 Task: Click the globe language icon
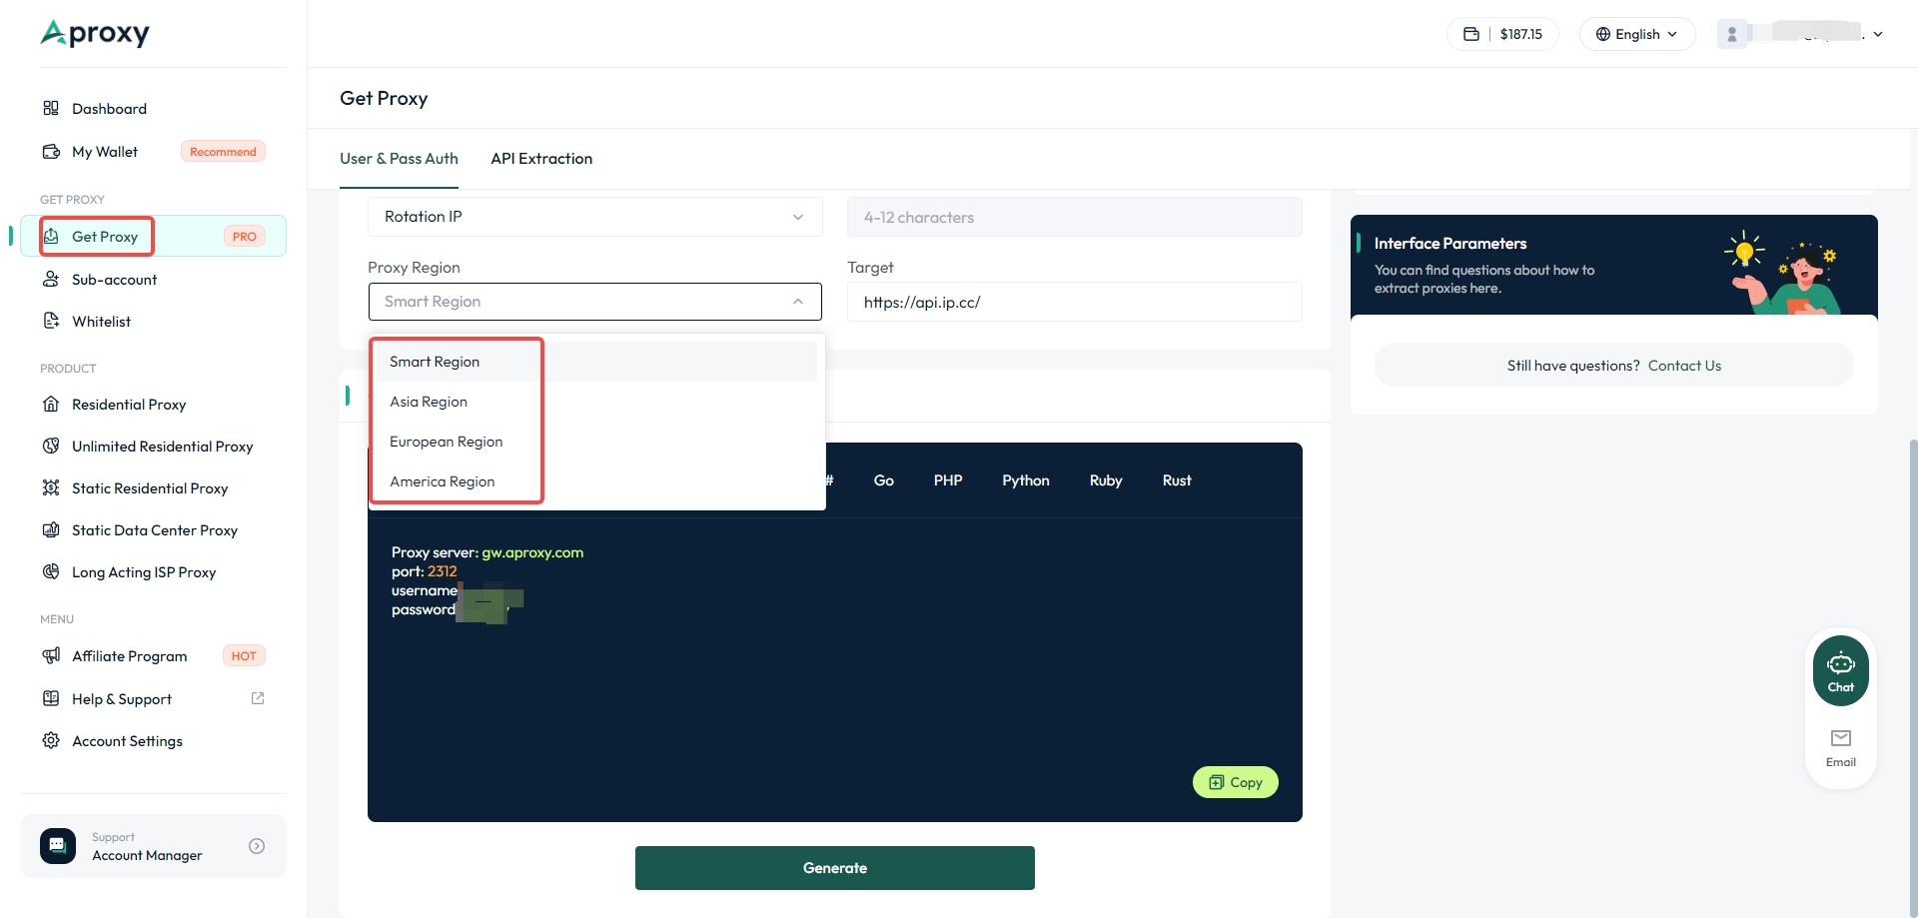pyautogui.click(x=1603, y=34)
